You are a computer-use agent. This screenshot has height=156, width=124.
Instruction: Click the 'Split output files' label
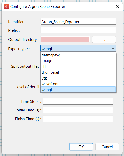tap(25, 66)
